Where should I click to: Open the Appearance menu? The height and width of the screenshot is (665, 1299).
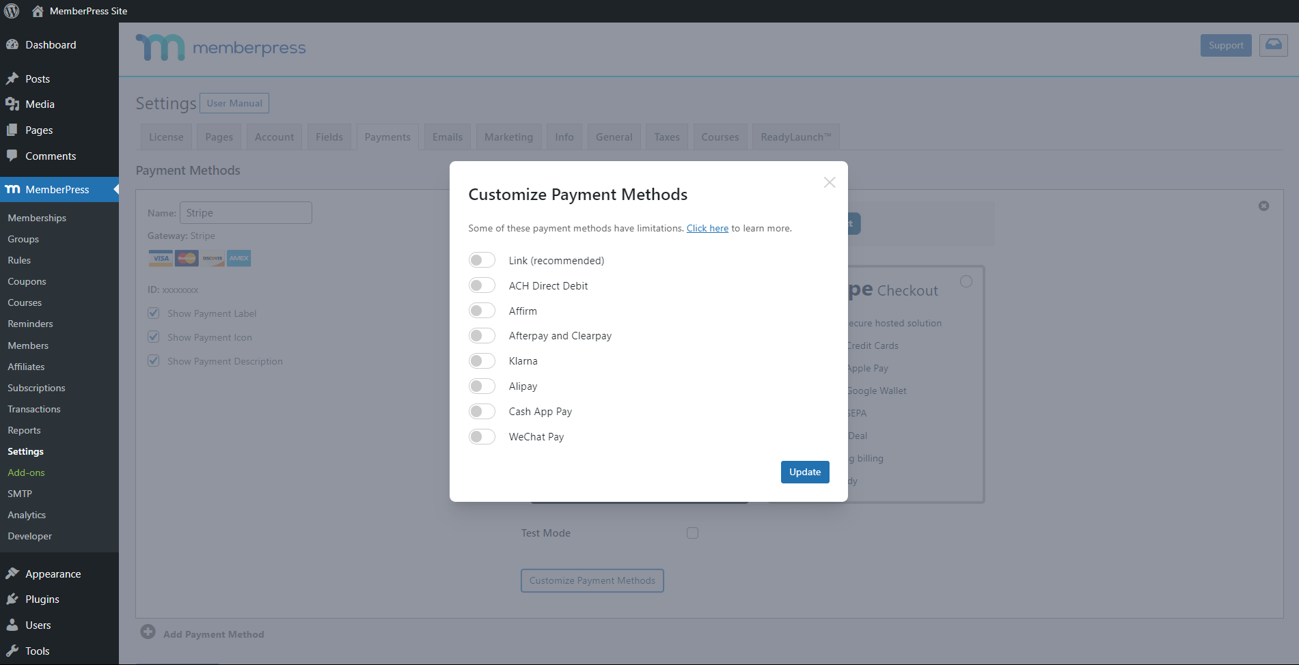click(53, 574)
